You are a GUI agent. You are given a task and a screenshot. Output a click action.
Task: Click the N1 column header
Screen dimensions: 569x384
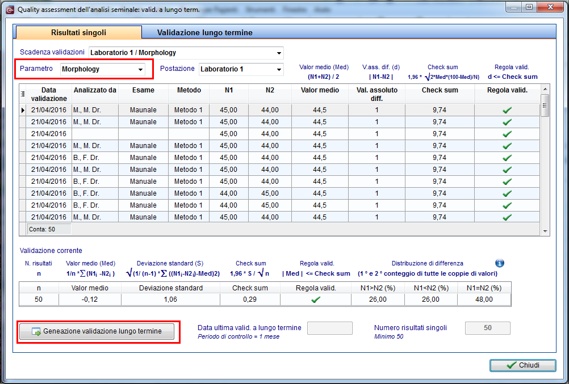[229, 94]
